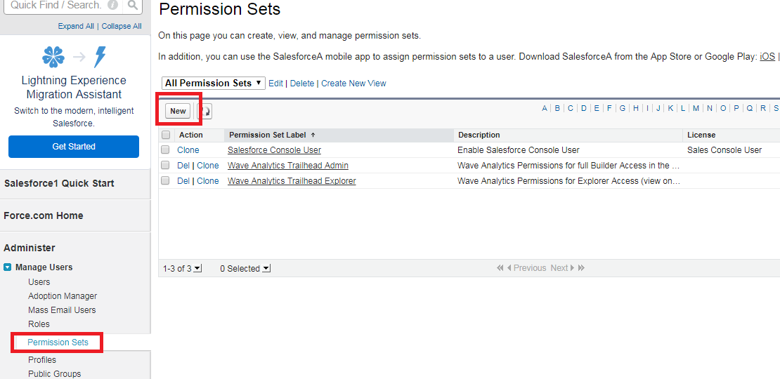The image size is (780, 379).
Task: Tick checkbox for Salesforce Console User row
Action: coord(165,150)
